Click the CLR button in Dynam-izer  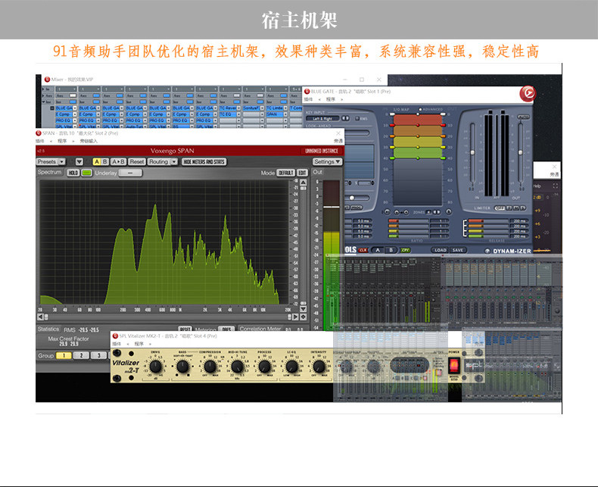point(363,251)
